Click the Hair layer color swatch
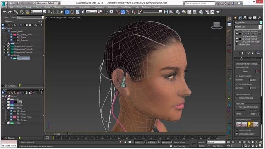 coord(12,102)
